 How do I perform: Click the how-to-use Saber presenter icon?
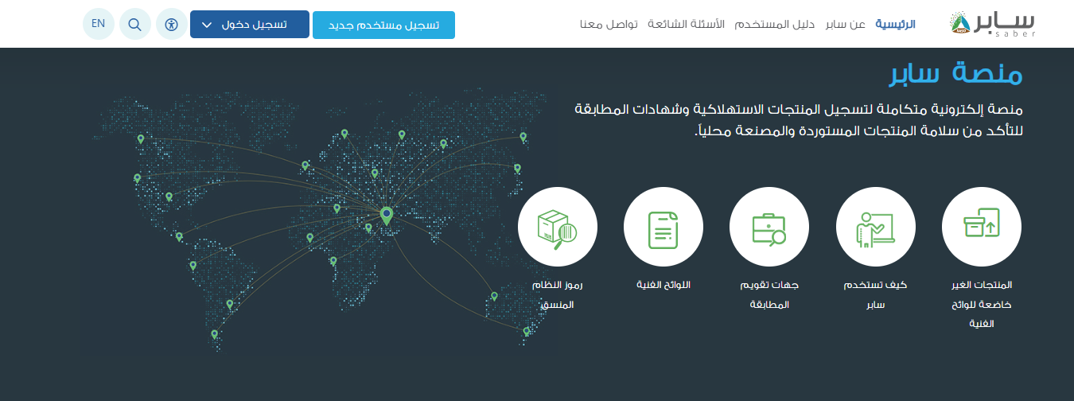click(x=875, y=227)
